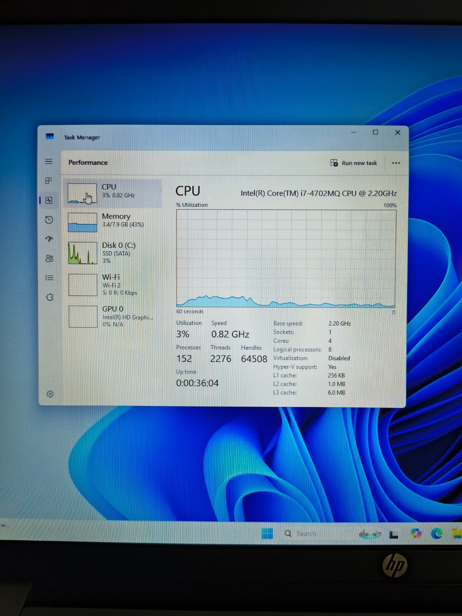The height and width of the screenshot is (616, 462).
Task: Click the 0.82 GHz speed value
Action: [230, 335]
